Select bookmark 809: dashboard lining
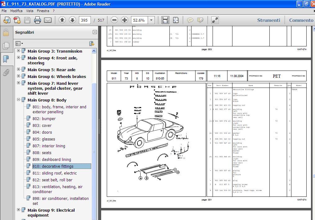 point(52,159)
